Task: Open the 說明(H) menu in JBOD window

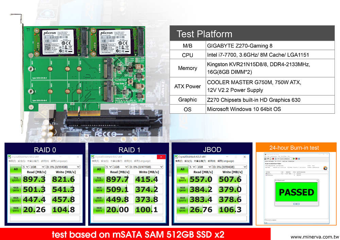Action: pos(211,161)
